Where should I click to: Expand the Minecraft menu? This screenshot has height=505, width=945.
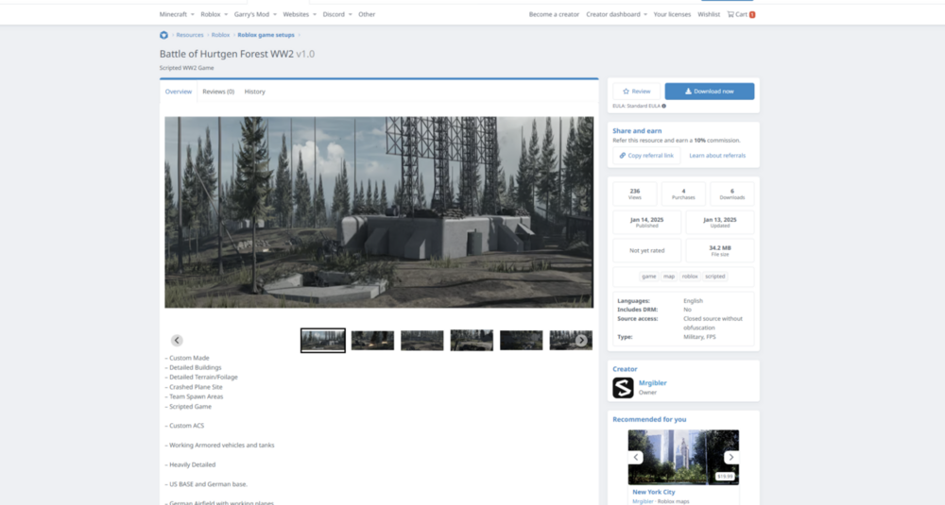(x=177, y=14)
